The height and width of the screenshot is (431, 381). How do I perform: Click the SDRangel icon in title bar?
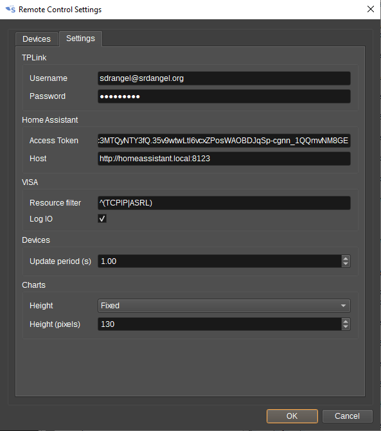pyautogui.click(x=10, y=10)
